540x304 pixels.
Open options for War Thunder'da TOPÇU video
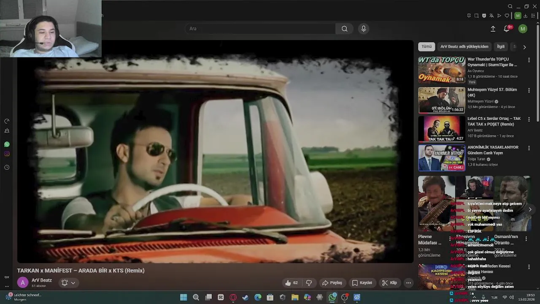click(x=529, y=60)
